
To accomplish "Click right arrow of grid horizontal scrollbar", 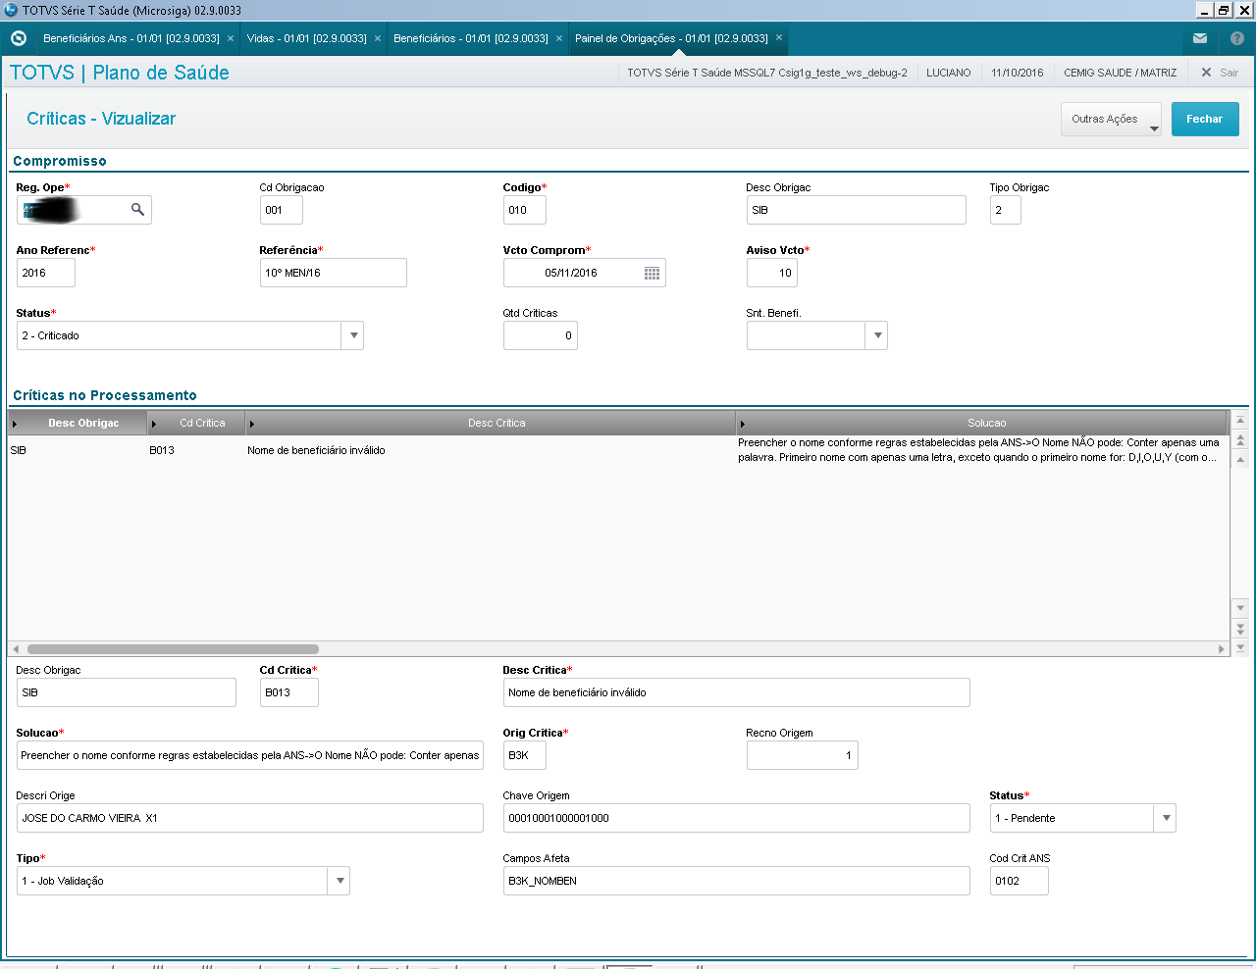I will [x=1222, y=649].
